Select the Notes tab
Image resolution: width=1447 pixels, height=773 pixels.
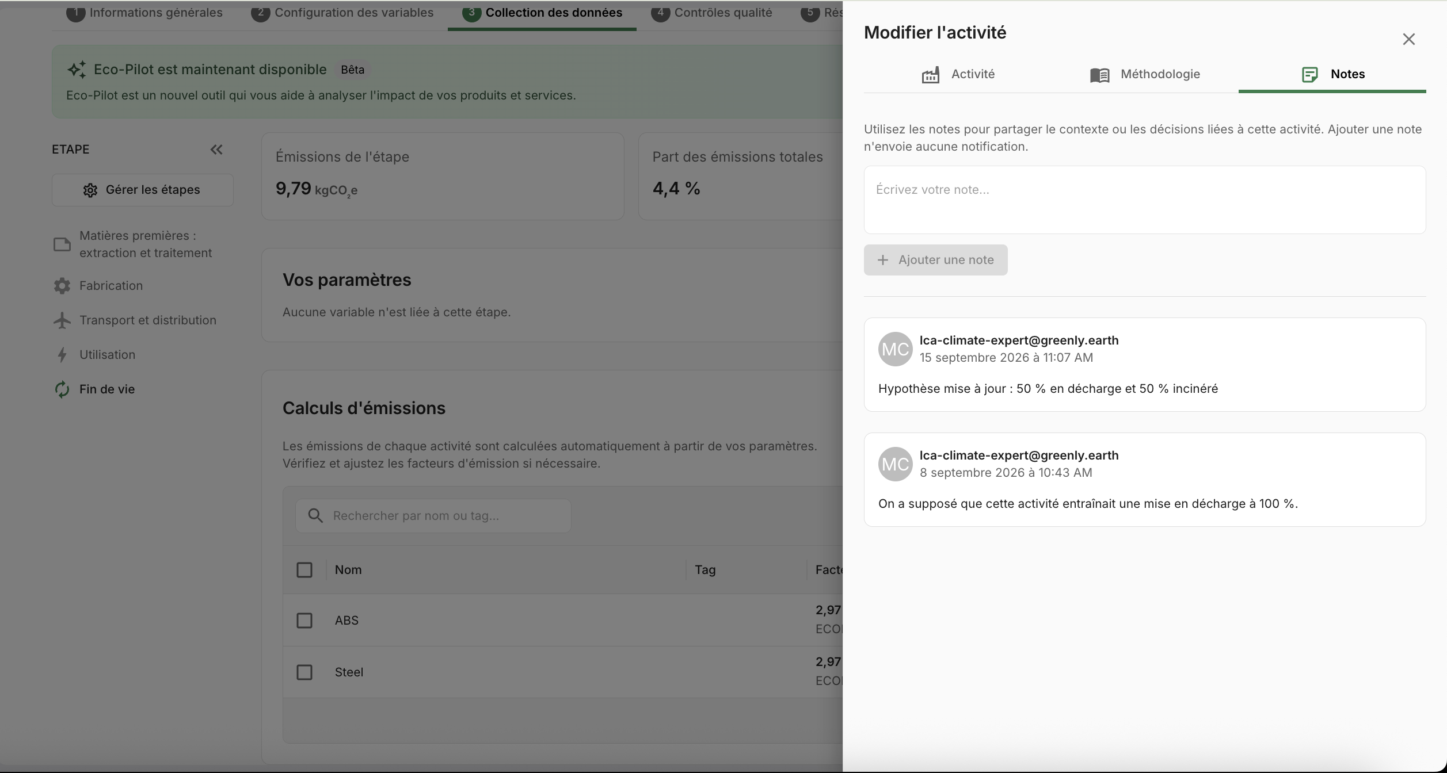click(x=1332, y=75)
